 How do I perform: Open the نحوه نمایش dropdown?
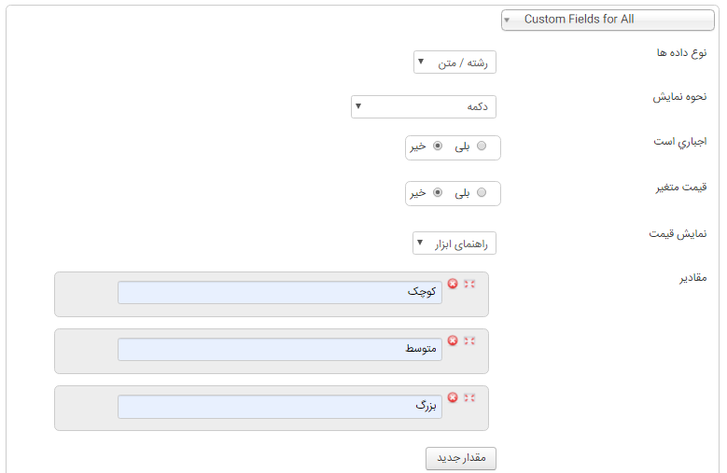pyautogui.click(x=424, y=106)
